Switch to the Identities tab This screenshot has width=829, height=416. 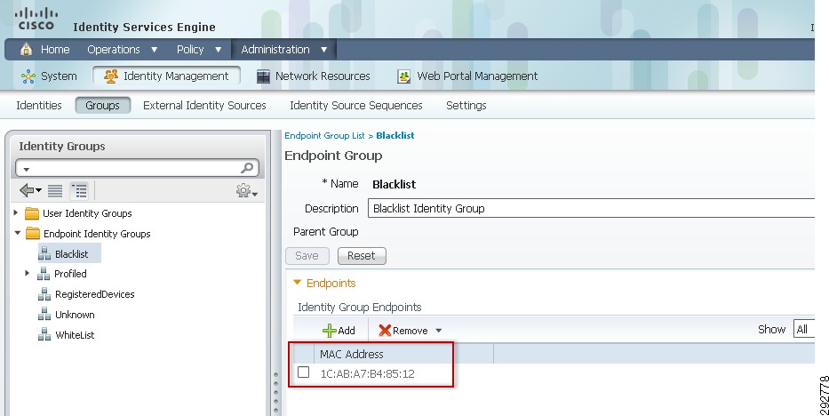[39, 105]
